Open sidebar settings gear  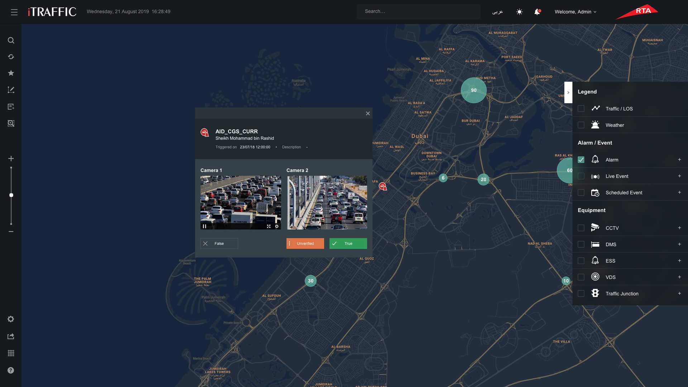coord(11,319)
